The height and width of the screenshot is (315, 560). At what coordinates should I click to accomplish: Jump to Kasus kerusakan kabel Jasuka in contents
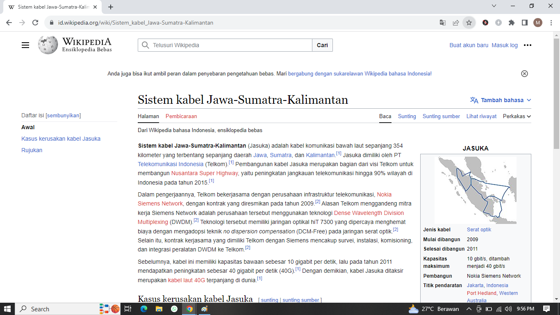(61, 139)
